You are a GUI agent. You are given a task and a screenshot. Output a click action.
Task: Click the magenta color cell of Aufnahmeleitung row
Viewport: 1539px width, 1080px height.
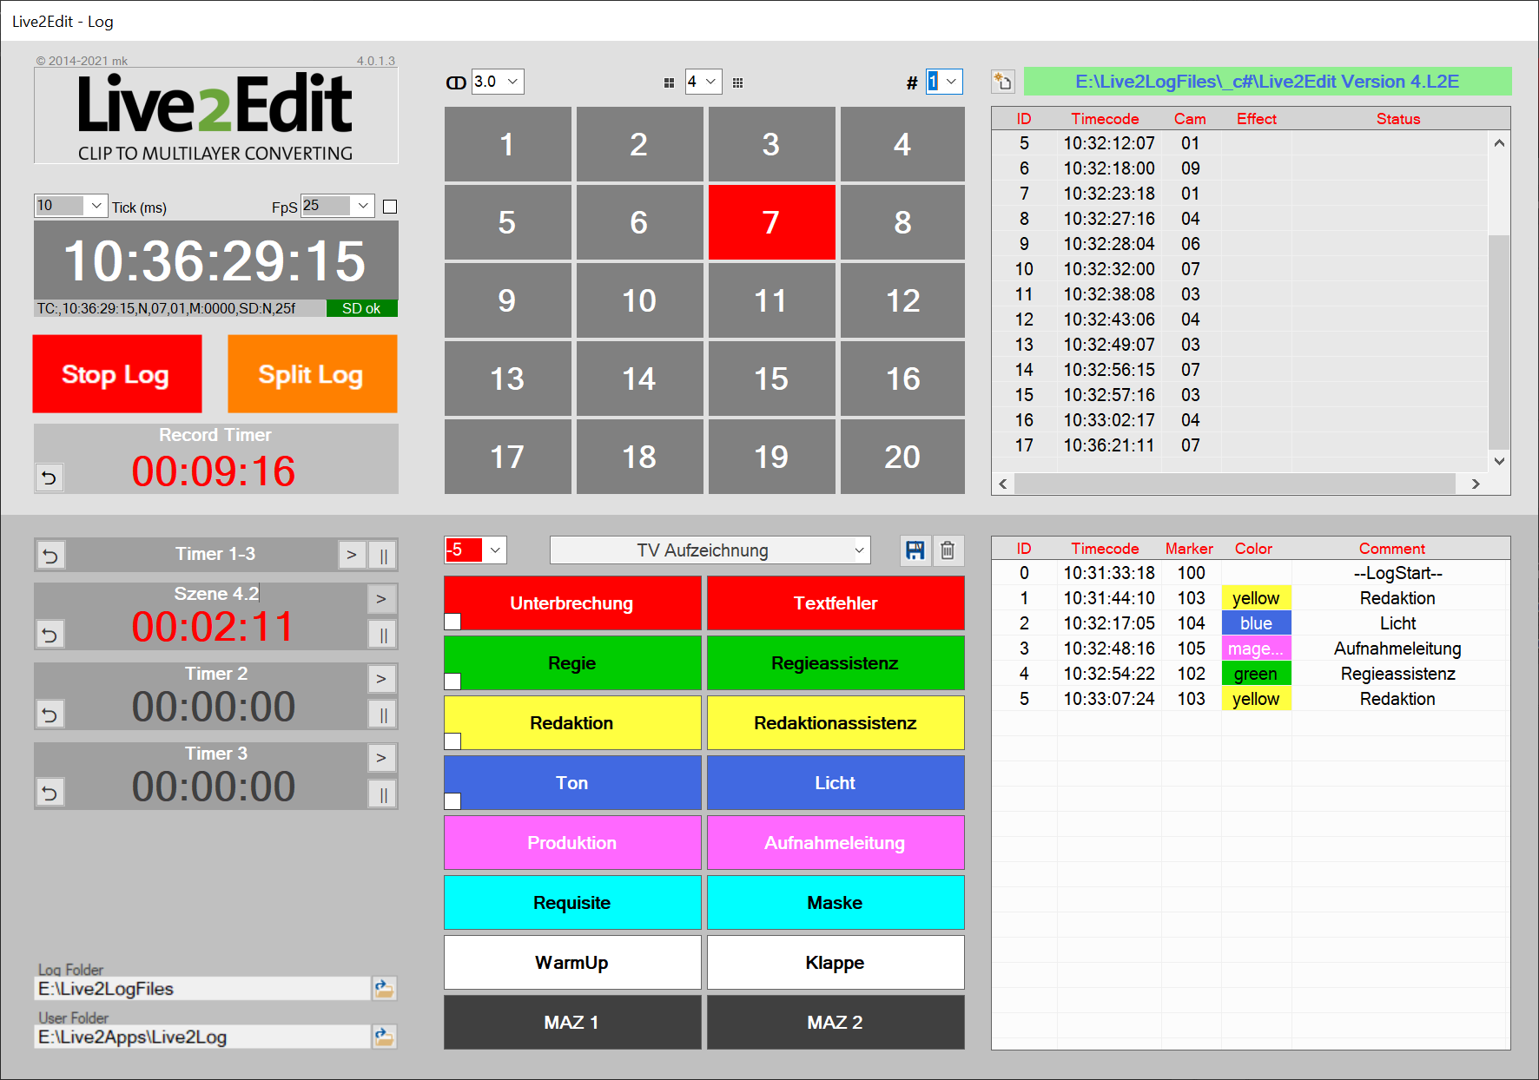(1256, 649)
